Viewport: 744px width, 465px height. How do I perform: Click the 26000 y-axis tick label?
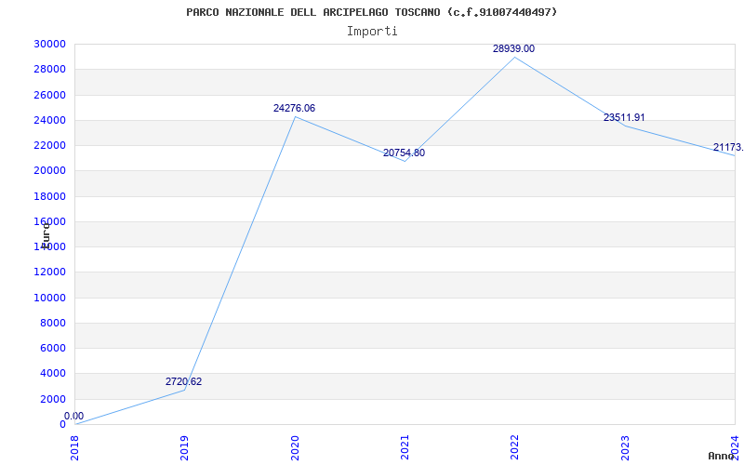pyautogui.click(x=49, y=95)
